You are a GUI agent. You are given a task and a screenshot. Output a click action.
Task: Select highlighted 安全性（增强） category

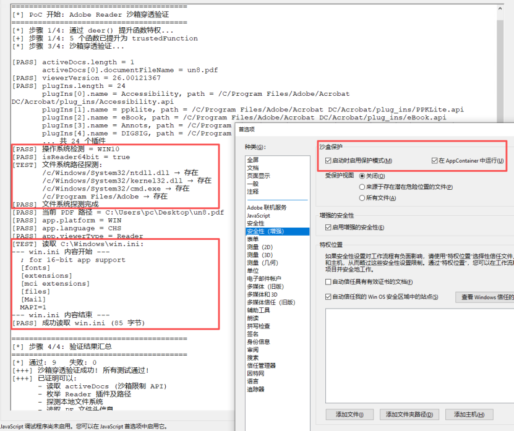click(277, 231)
